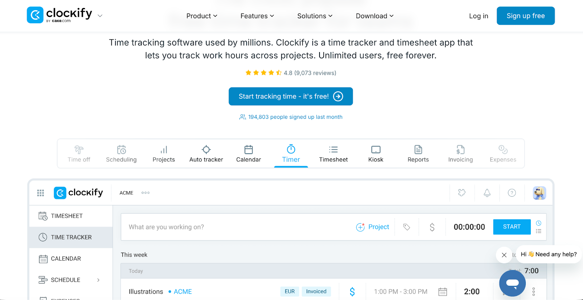Open the help question mark icon
The height and width of the screenshot is (300, 583).
[x=512, y=193]
